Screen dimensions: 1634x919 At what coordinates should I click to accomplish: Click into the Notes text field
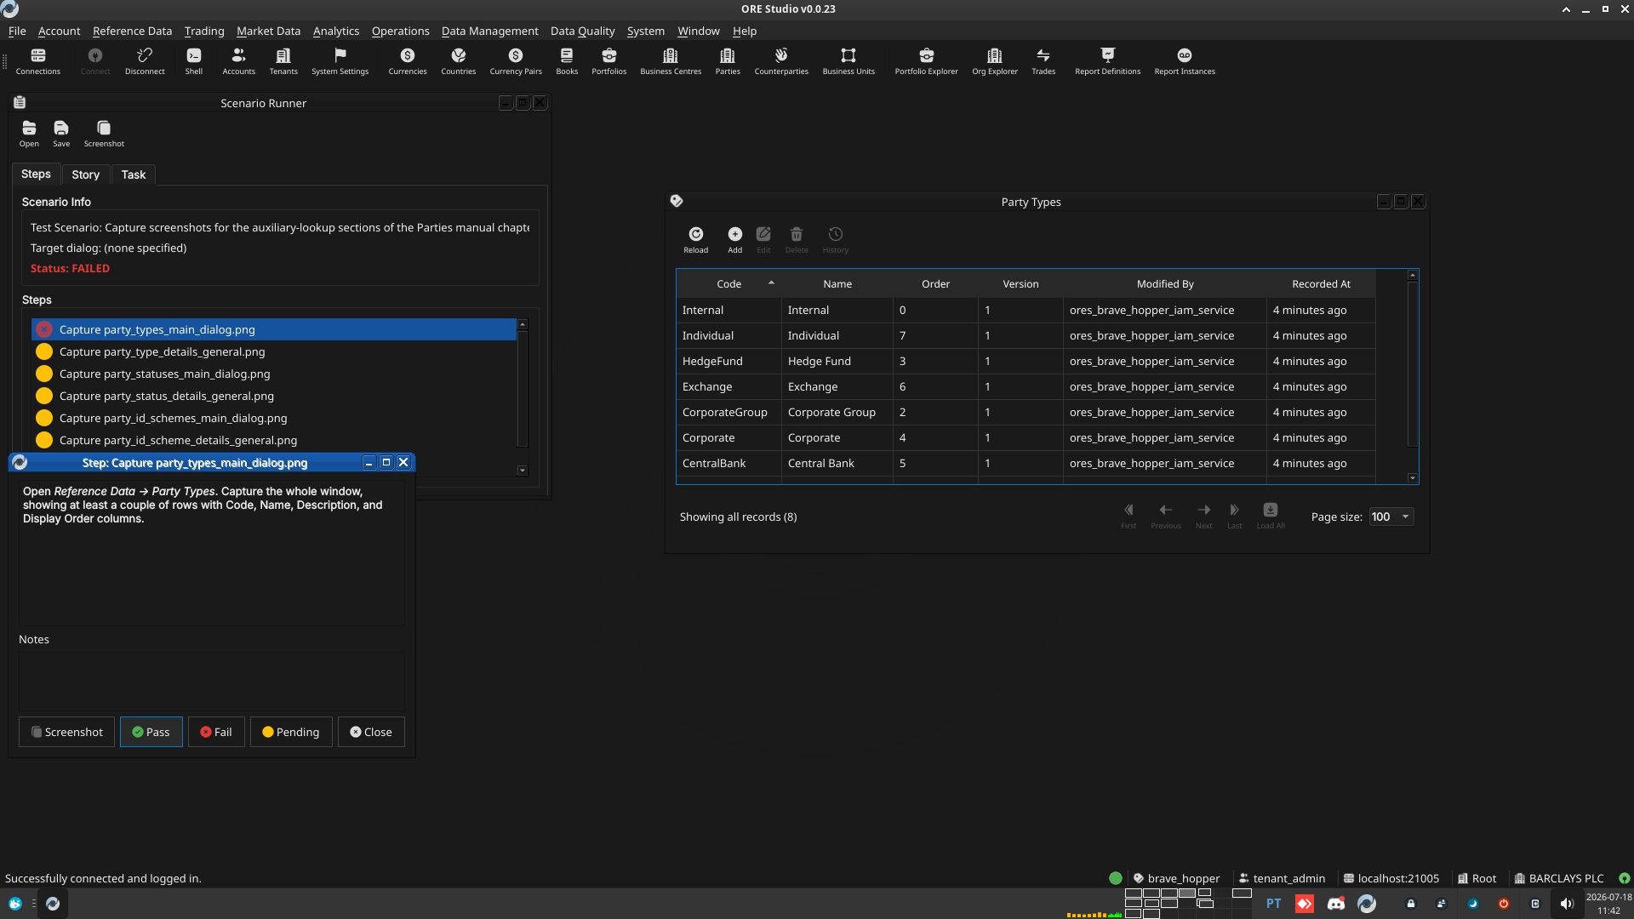coord(211,681)
